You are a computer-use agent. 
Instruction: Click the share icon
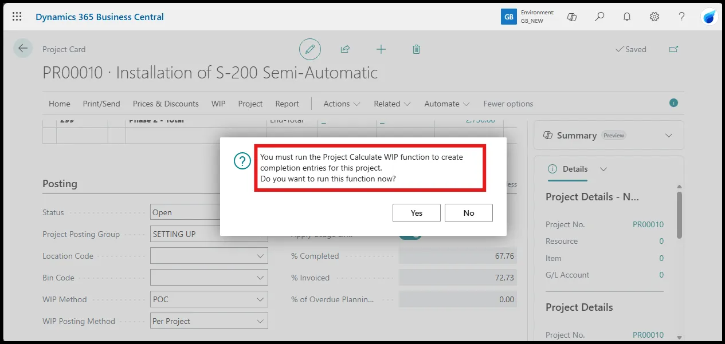coord(345,49)
